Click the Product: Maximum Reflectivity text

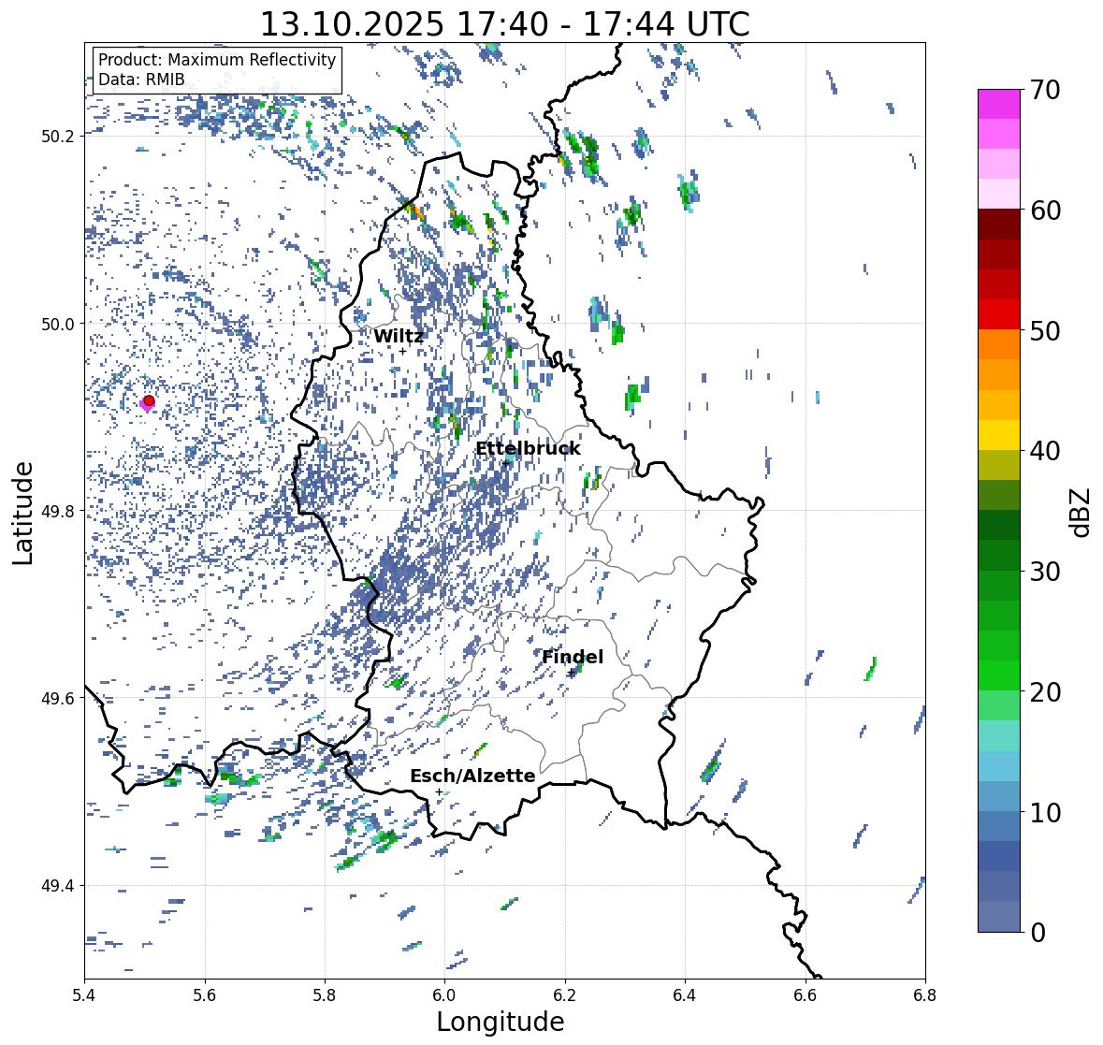(217, 60)
